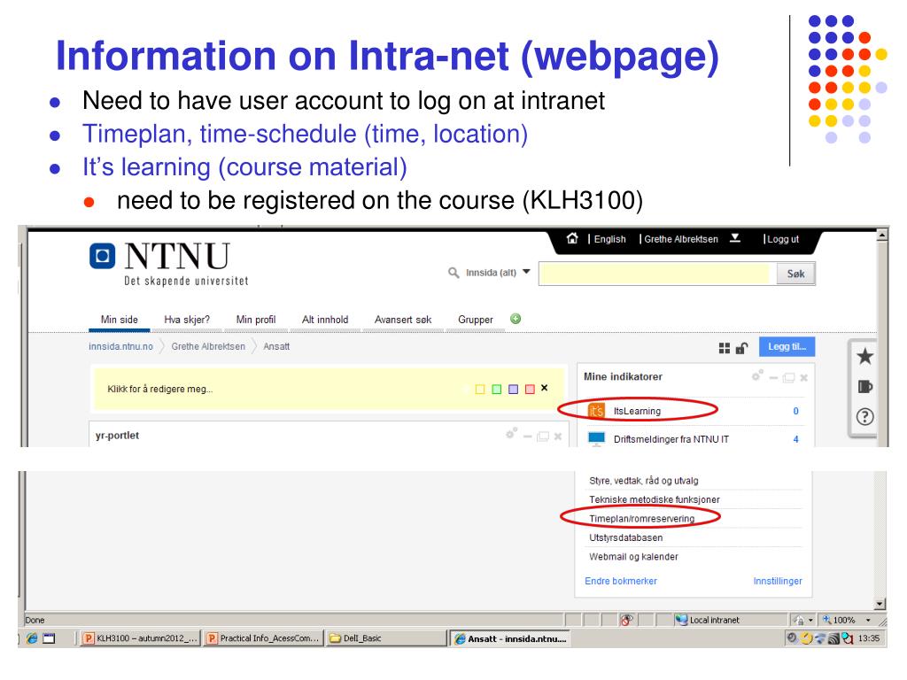Click the blue monitor Driftsmeldinger icon
Screen dimensions: 907x680
596,439
